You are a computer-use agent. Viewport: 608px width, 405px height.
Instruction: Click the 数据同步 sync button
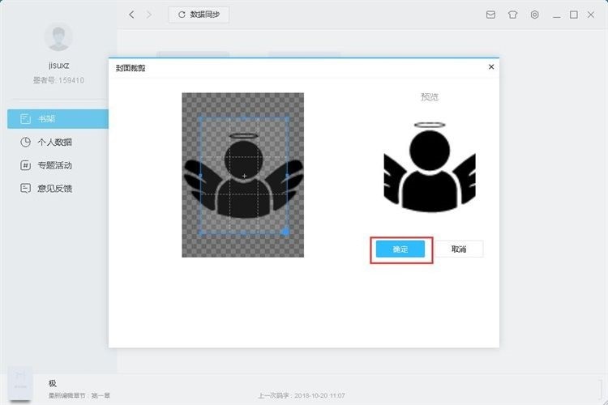point(199,15)
